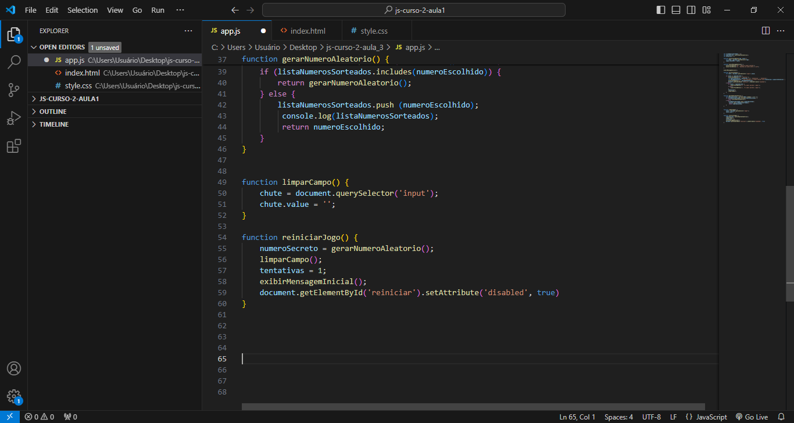Open the Customize Layout icon
The image size is (794, 423).
pyautogui.click(x=706, y=10)
